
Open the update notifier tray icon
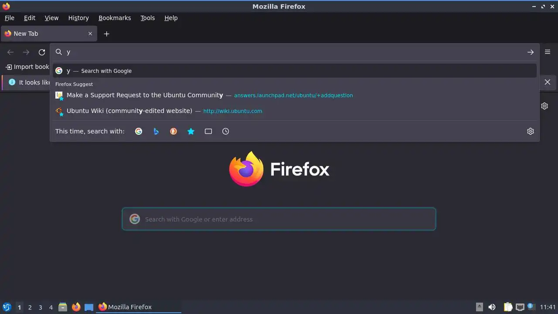tap(531, 307)
